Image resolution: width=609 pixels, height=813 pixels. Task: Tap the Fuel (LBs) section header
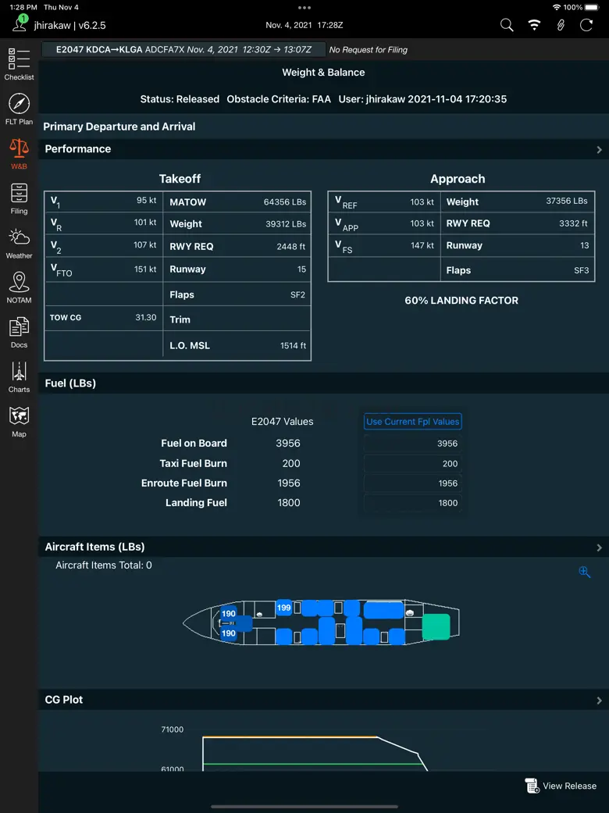click(x=323, y=383)
